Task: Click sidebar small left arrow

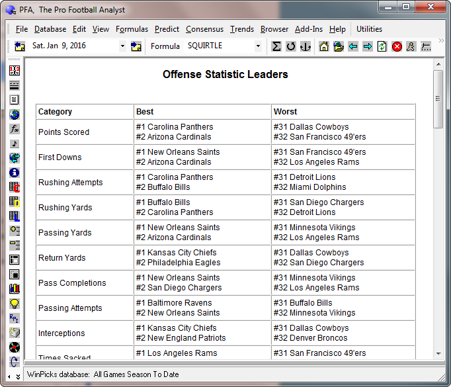Action: click(9, 377)
